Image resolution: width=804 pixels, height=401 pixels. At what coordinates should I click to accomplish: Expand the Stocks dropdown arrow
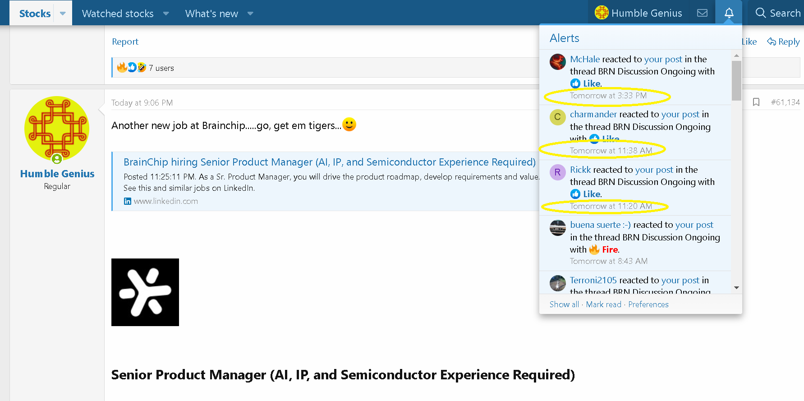[63, 14]
